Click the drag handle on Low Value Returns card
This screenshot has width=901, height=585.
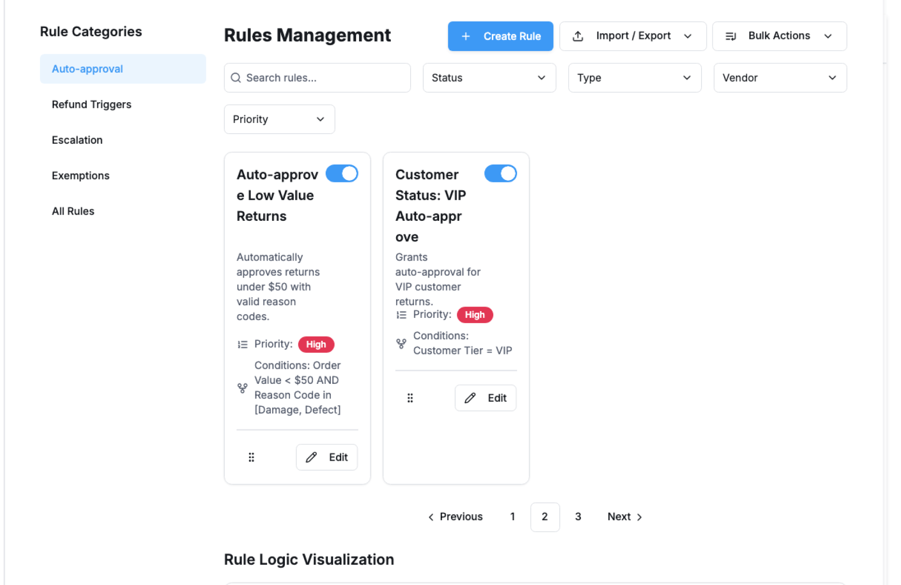252,457
